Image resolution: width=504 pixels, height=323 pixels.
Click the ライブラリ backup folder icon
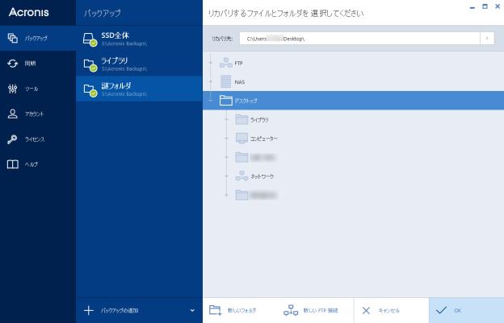pos(90,65)
